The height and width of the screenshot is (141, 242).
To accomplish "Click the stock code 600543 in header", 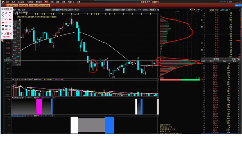I will coord(224,10).
